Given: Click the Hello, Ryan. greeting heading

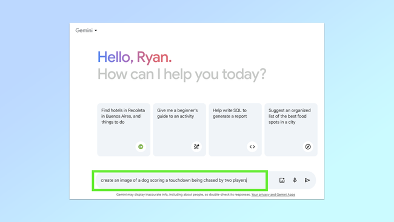Looking at the screenshot, I should click(x=135, y=58).
